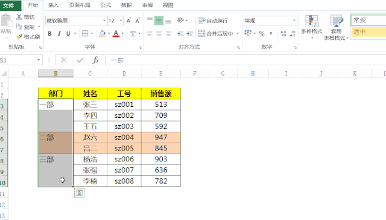Click the Copy (复制) icon
The width and height of the screenshot is (386, 220).
coord(19,27)
